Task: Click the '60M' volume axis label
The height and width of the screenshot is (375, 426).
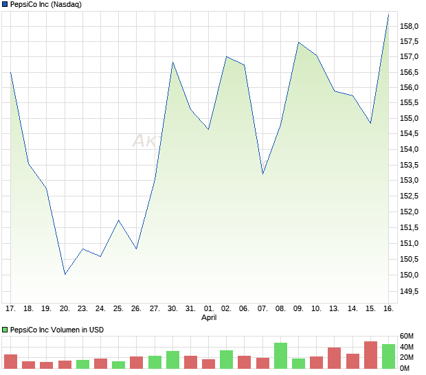Action: click(x=407, y=336)
